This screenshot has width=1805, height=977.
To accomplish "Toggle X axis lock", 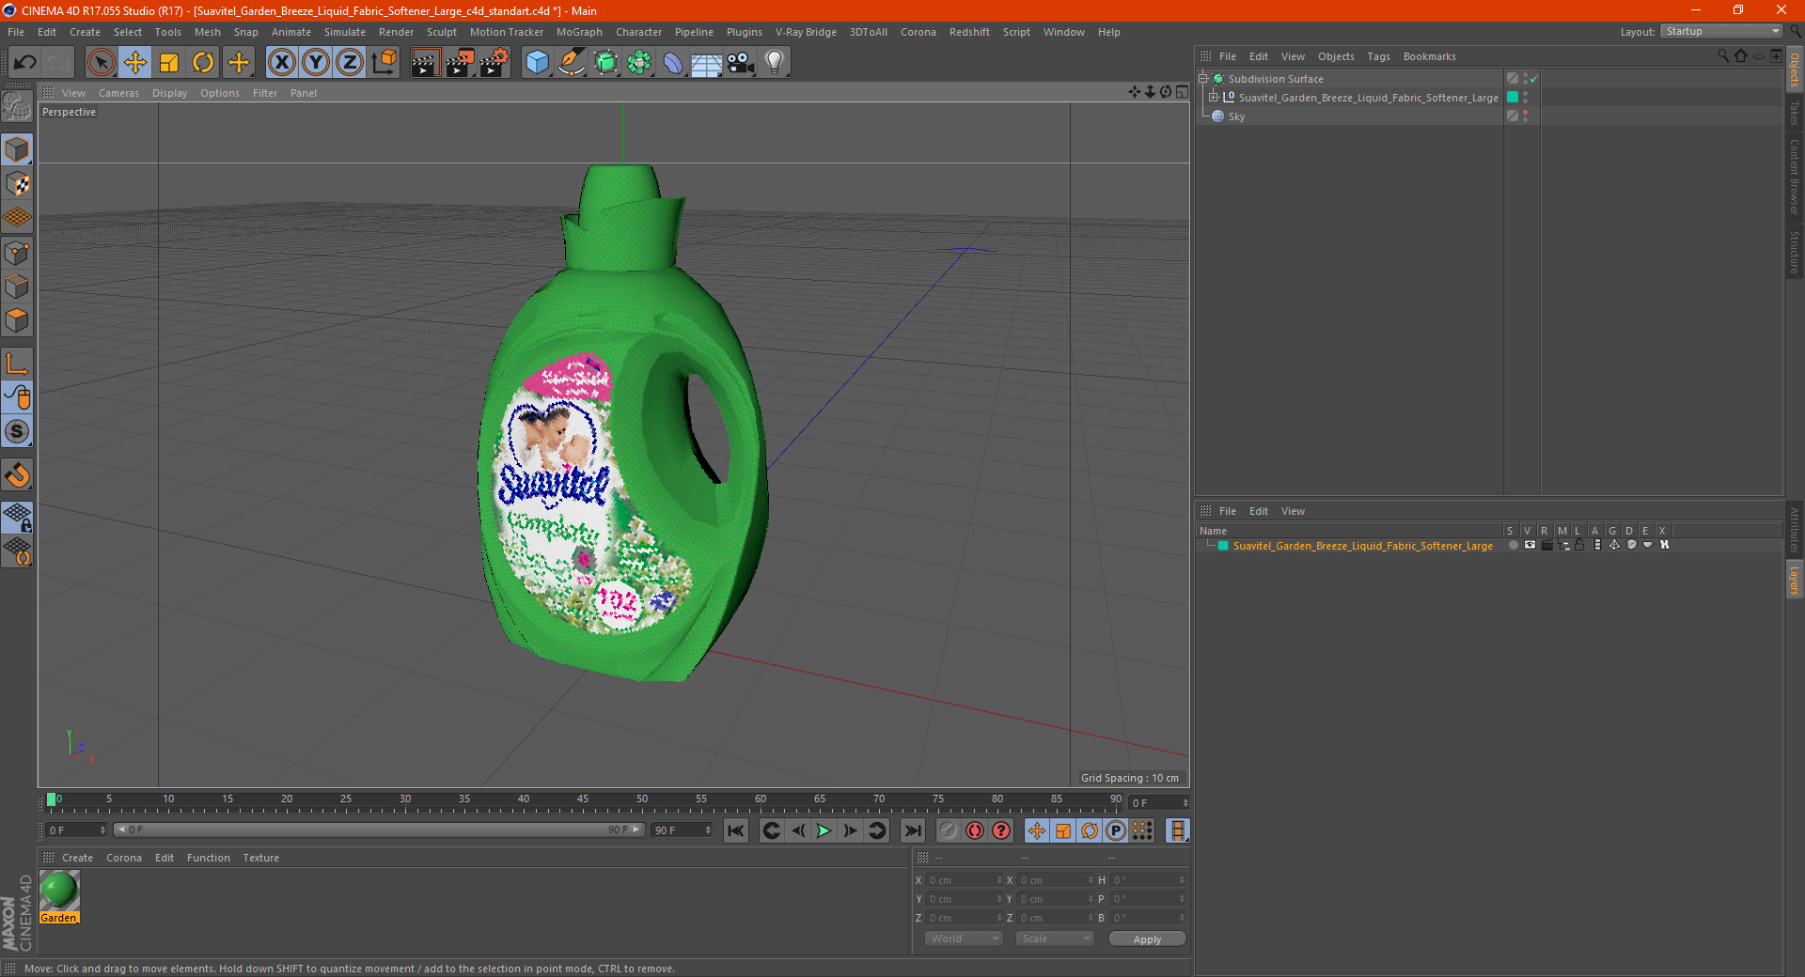I will [x=281, y=63].
